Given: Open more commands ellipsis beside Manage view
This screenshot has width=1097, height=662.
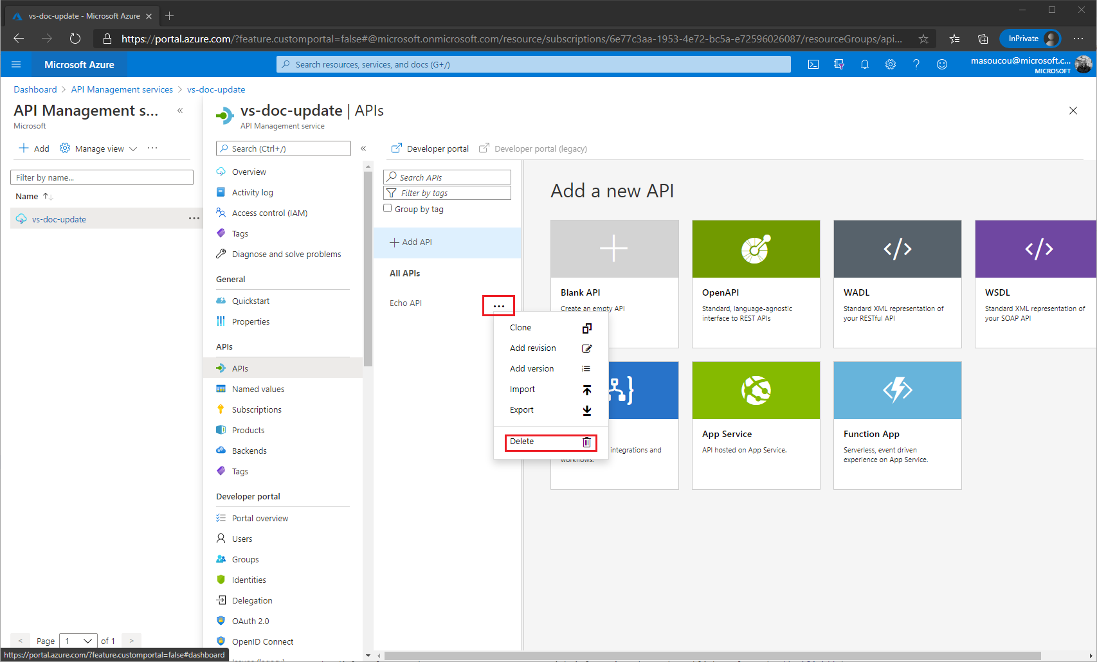Looking at the screenshot, I should click(152, 148).
